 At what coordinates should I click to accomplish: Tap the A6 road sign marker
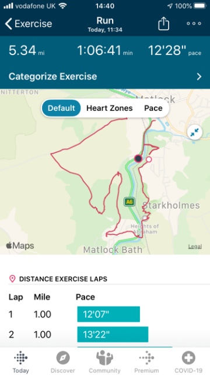click(x=129, y=202)
